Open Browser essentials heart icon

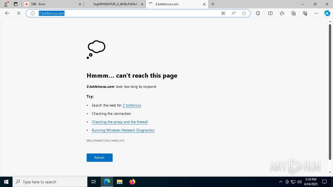(x=305, y=13)
